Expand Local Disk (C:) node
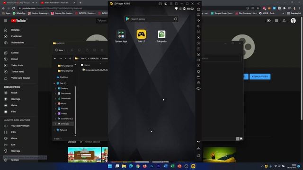 point(56,119)
